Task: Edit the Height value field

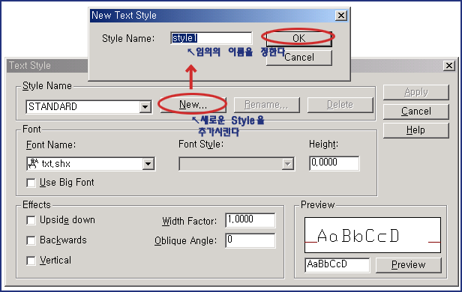Action: coord(334,163)
